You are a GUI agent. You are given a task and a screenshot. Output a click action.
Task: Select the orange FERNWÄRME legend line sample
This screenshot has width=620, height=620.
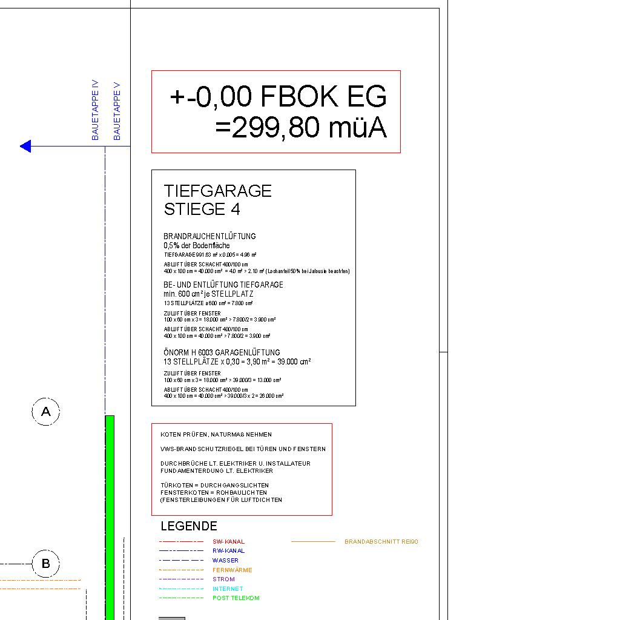182,570
